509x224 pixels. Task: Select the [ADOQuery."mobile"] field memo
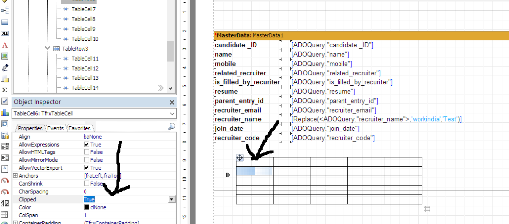322,64
